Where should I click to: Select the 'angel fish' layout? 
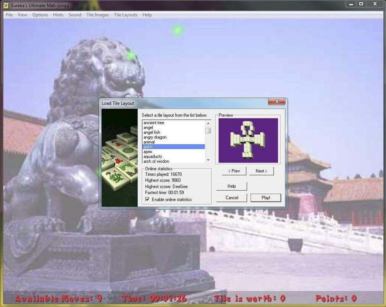pos(173,132)
